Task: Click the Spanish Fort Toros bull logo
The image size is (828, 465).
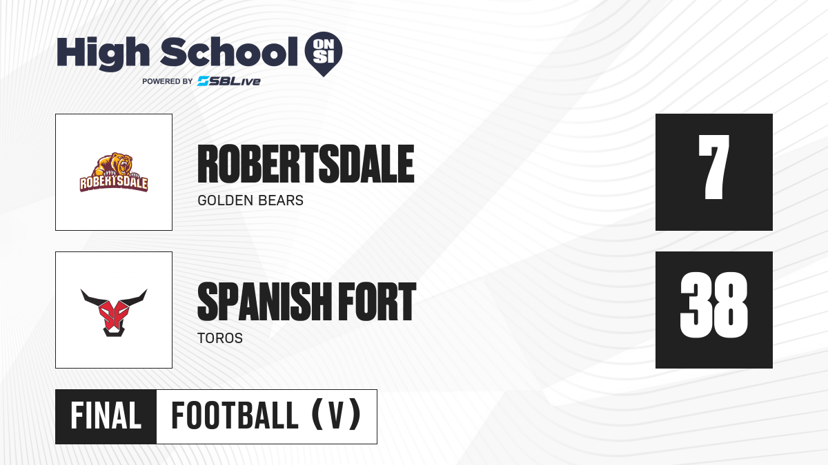Action: click(114, 312)
